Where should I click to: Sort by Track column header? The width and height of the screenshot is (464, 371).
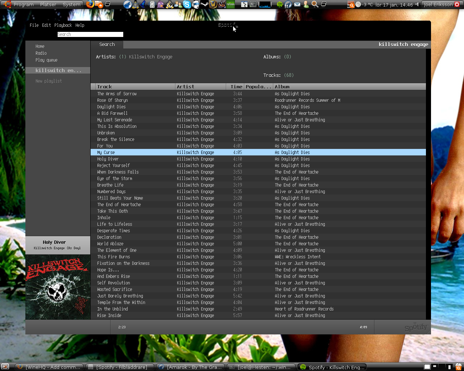pos(136,87)
